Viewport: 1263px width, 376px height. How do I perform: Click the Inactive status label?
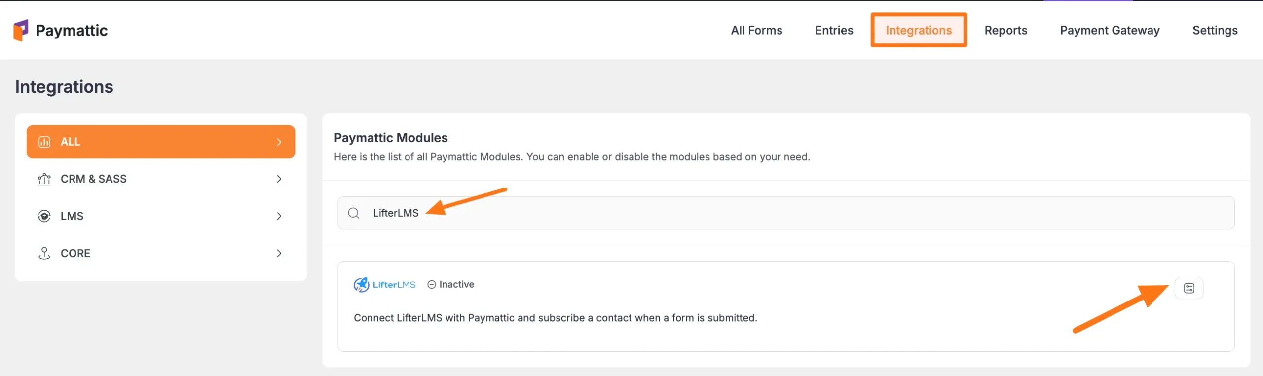pos(456,284)
